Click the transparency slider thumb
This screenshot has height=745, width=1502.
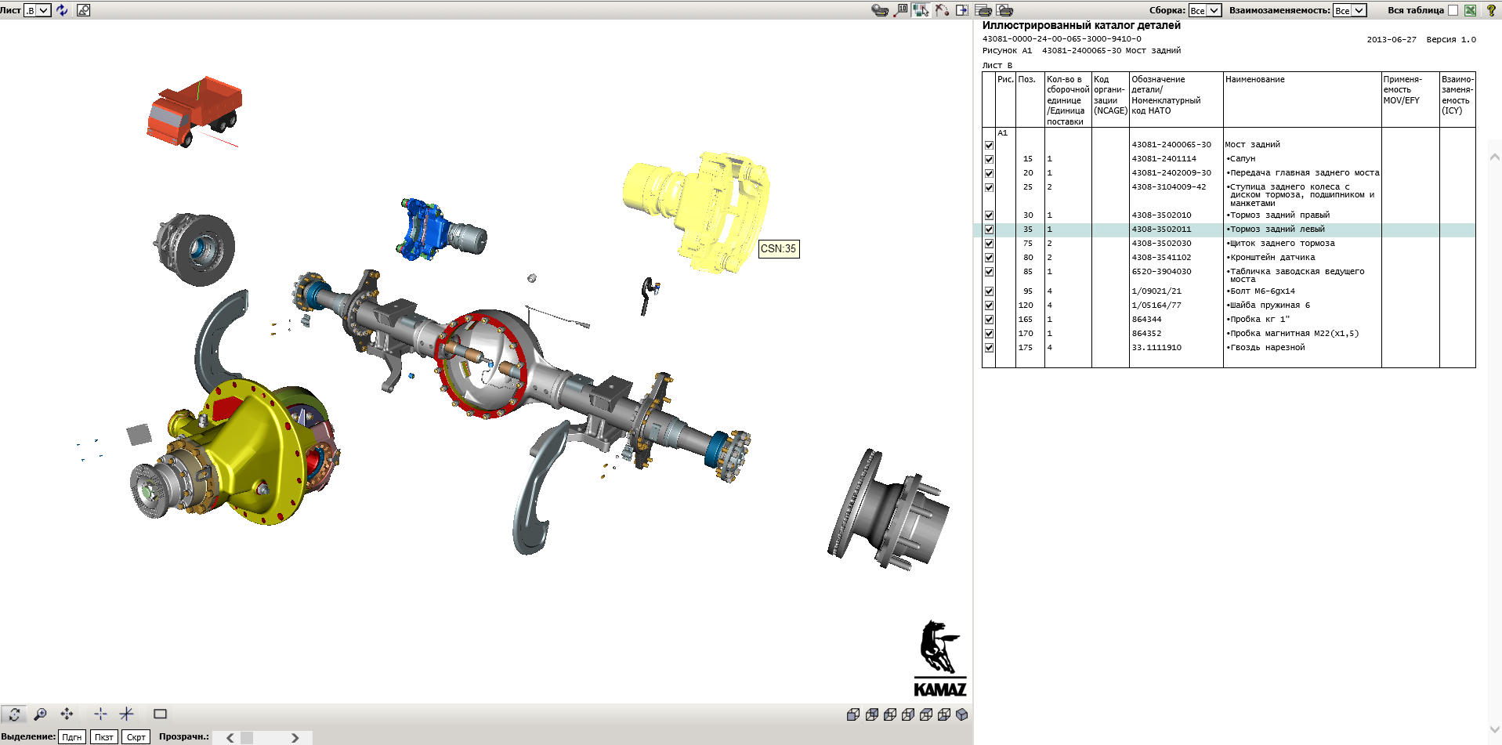(247, 737)
